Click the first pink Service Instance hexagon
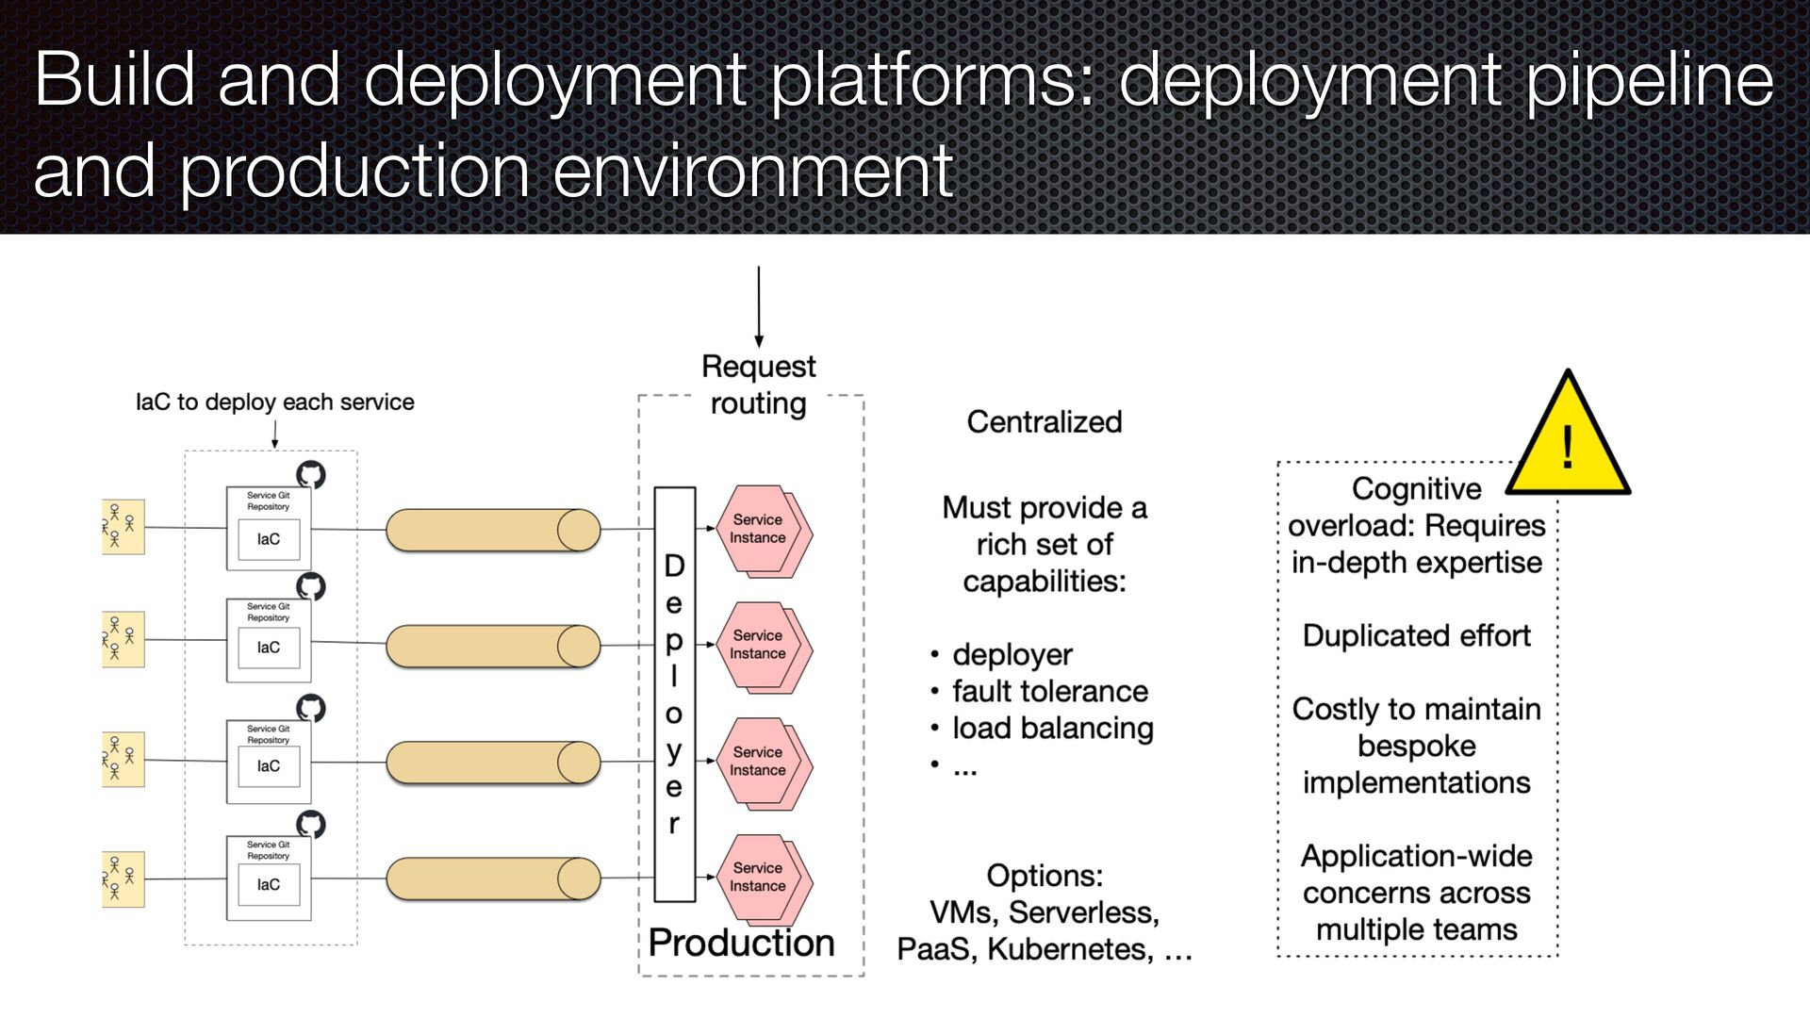Viewport: 1810px width, 1018px height. point(759,529)
